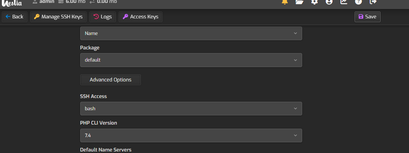The height and width of the screenshot is (153, 409).
Task: Click the Hestia logo
Action: (x=12, y=2)
